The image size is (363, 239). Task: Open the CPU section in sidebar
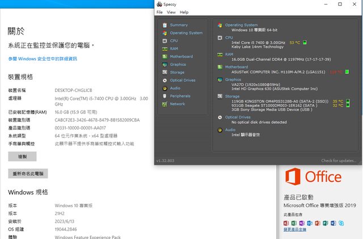(x=174, y=41)
